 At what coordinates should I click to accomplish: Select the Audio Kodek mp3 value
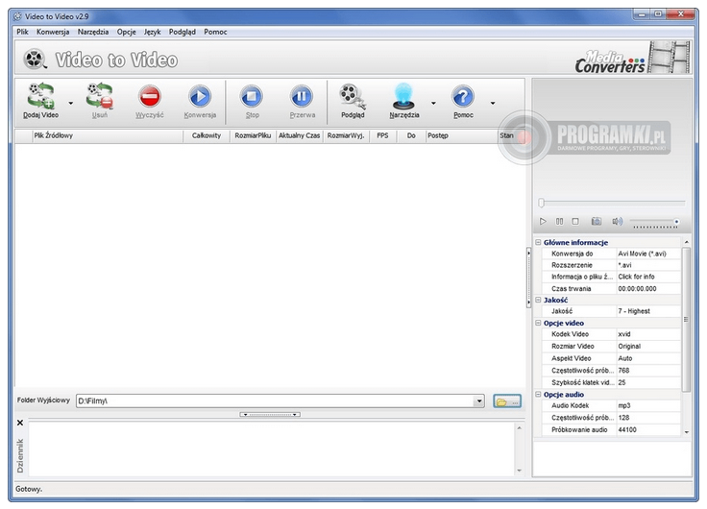[x=648, y=405]
